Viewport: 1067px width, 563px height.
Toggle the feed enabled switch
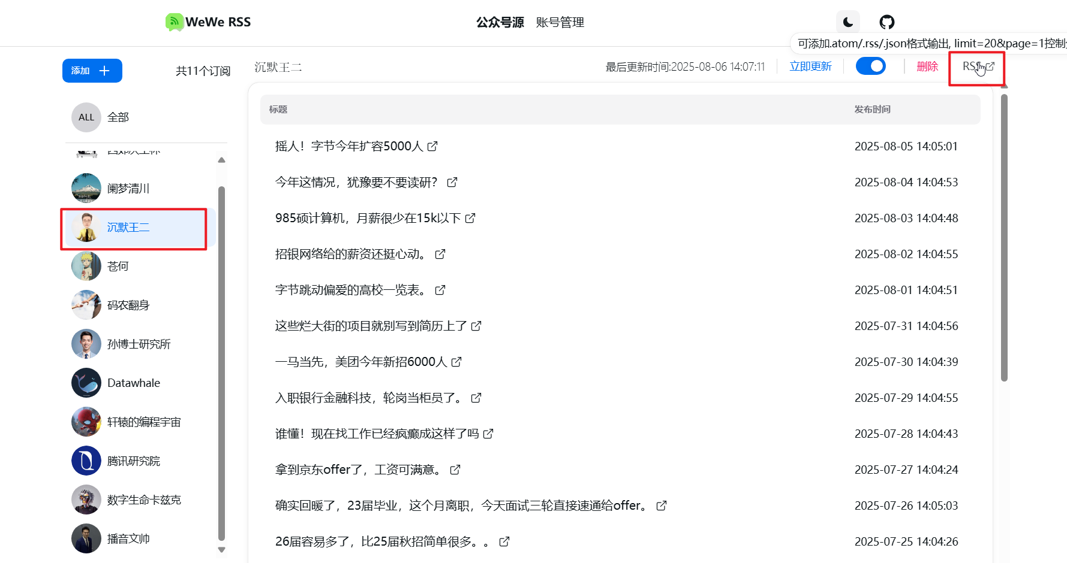[x=871, y=66]
